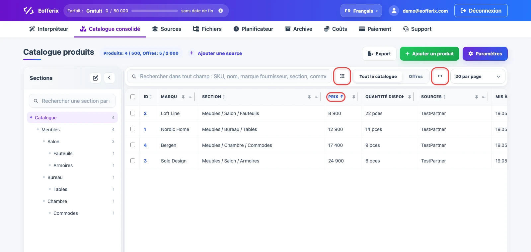
Task: Open product ID 2 link
Action: 145,113
